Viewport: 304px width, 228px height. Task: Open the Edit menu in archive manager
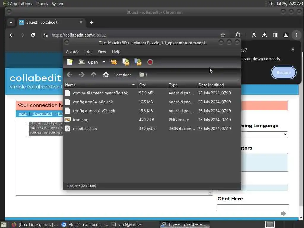pos(88,51)
